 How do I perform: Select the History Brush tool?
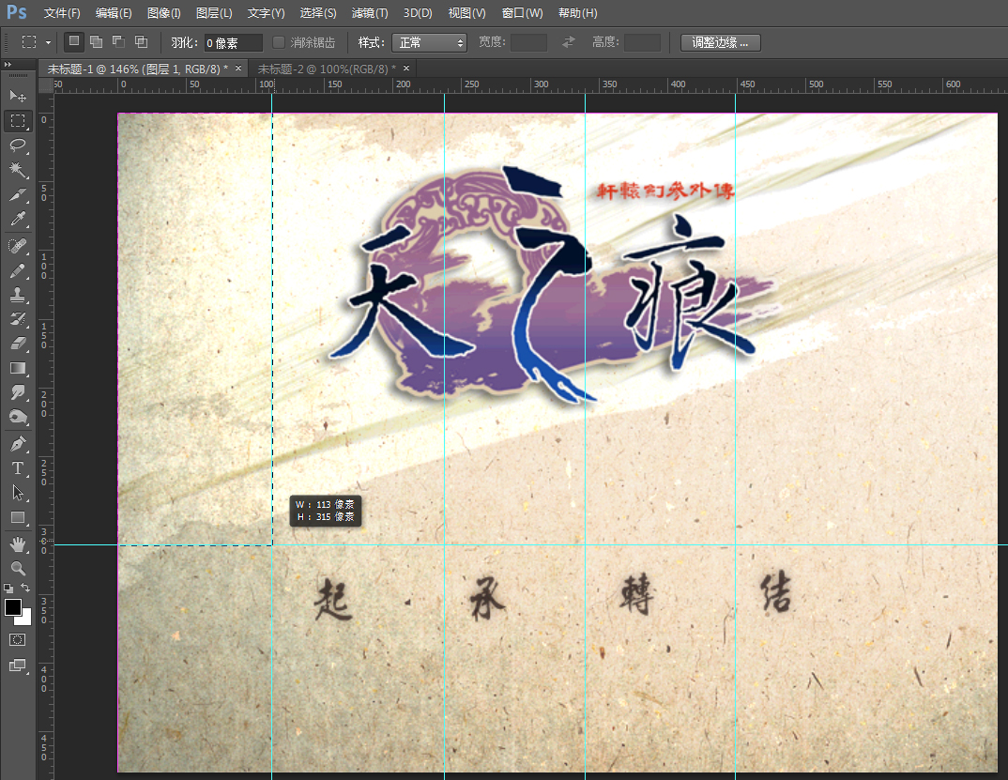coord(17,319)
